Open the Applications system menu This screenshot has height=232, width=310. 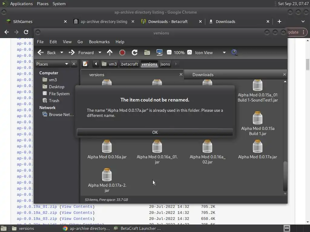tap(21, 4)
